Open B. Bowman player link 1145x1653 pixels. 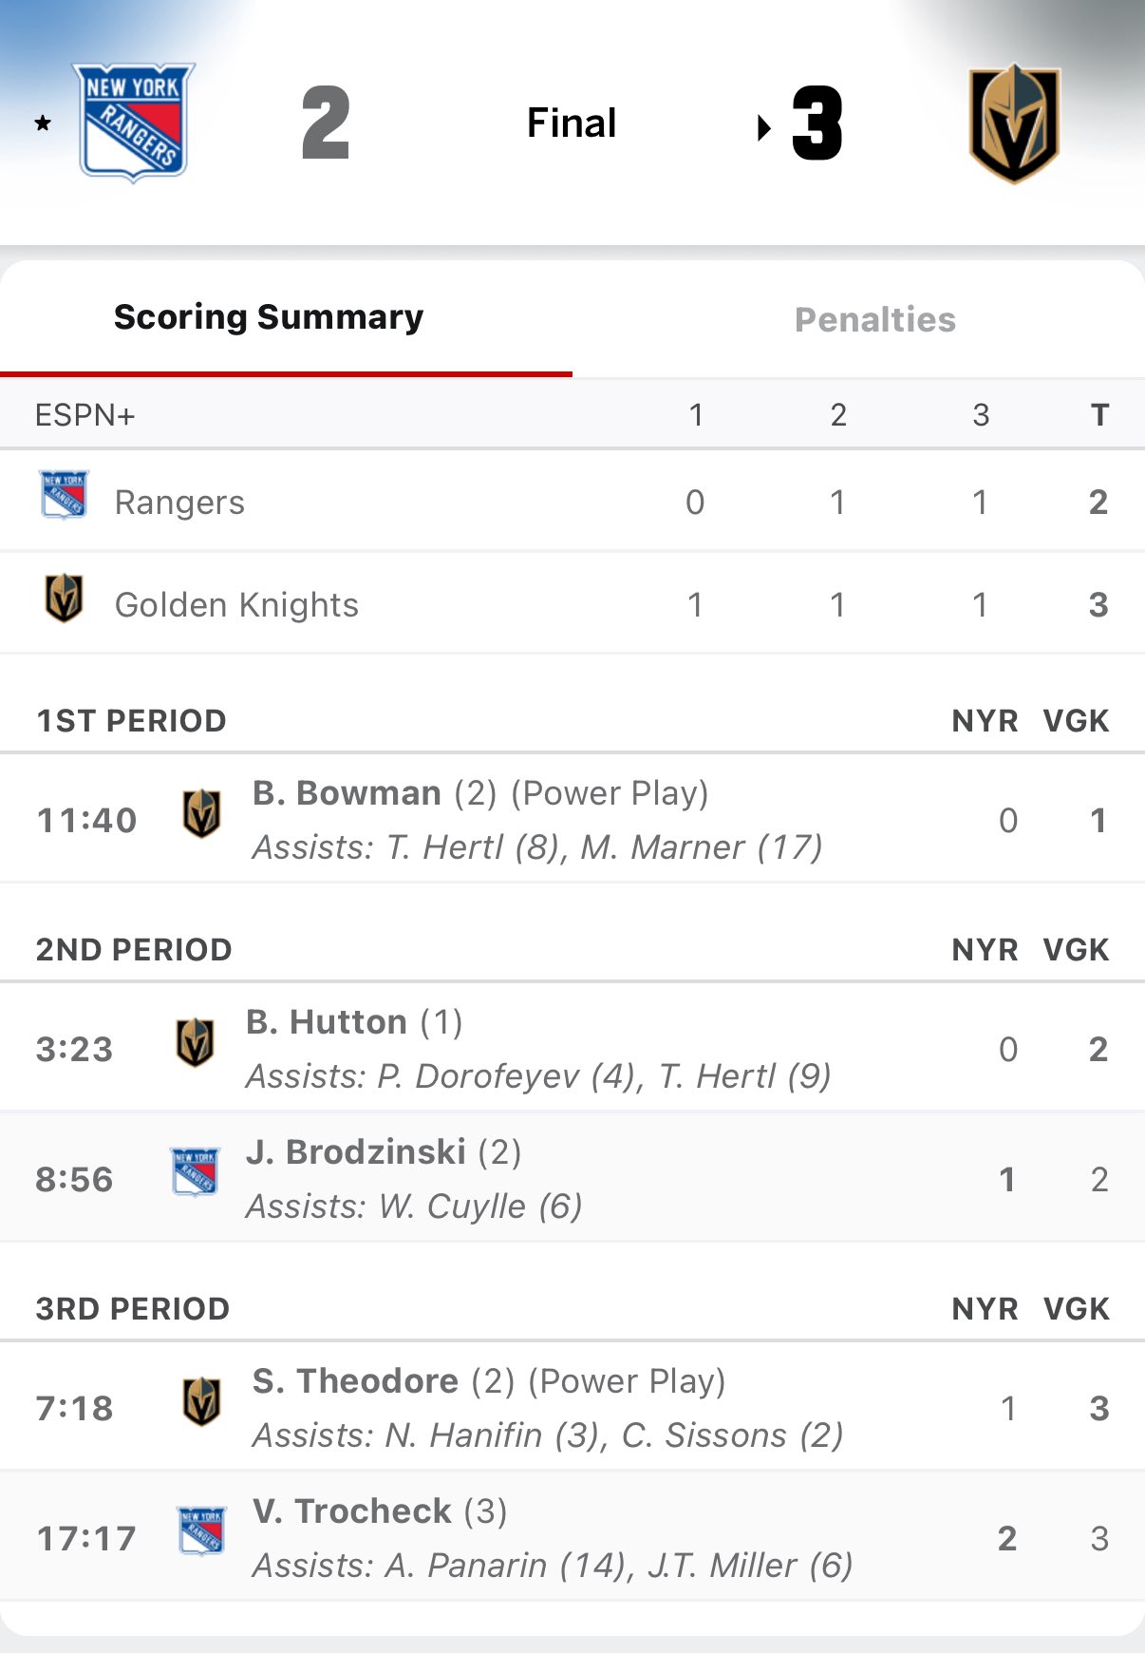(x=347, y=793)
